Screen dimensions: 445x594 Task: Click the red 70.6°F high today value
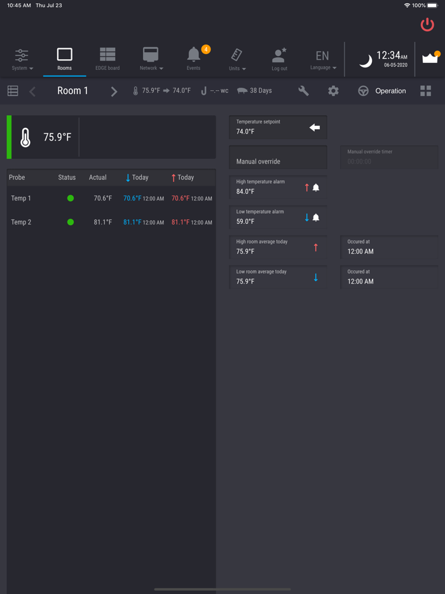click(x=181, y=198)
